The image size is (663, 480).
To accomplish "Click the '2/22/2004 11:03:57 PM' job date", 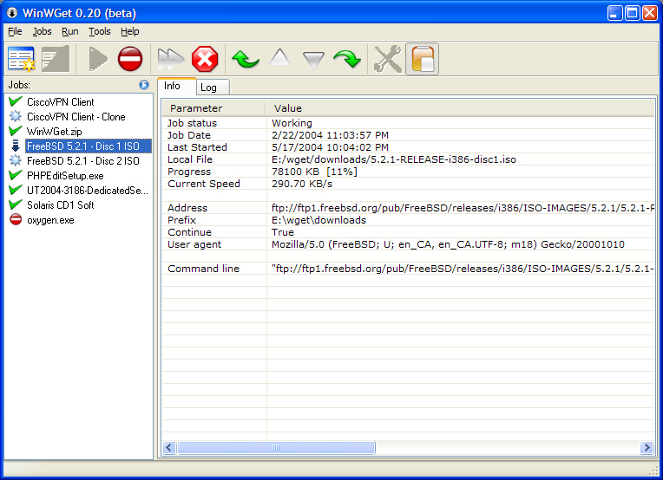I will point(330,135).
